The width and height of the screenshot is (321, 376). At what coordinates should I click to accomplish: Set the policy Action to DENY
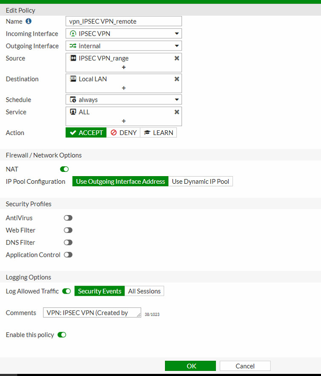[123, 133]
